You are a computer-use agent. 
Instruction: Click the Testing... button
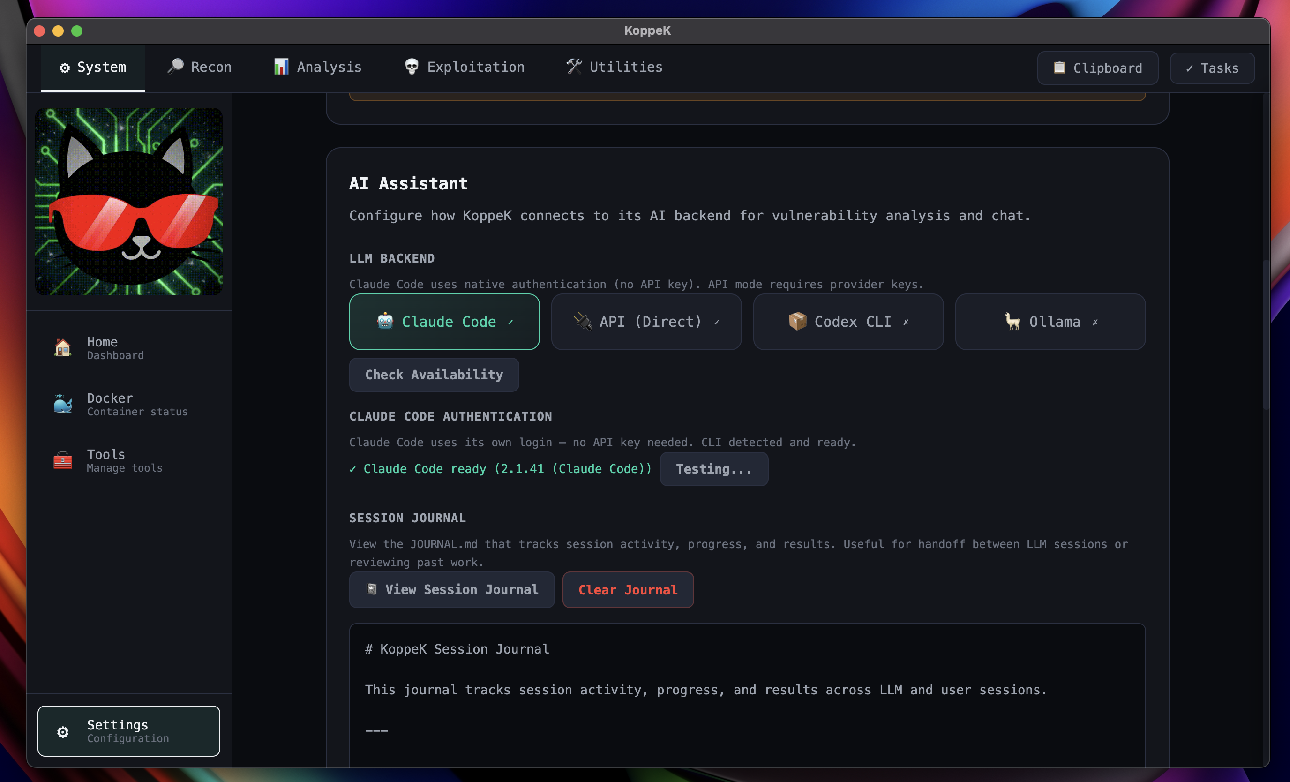point(713,469)
